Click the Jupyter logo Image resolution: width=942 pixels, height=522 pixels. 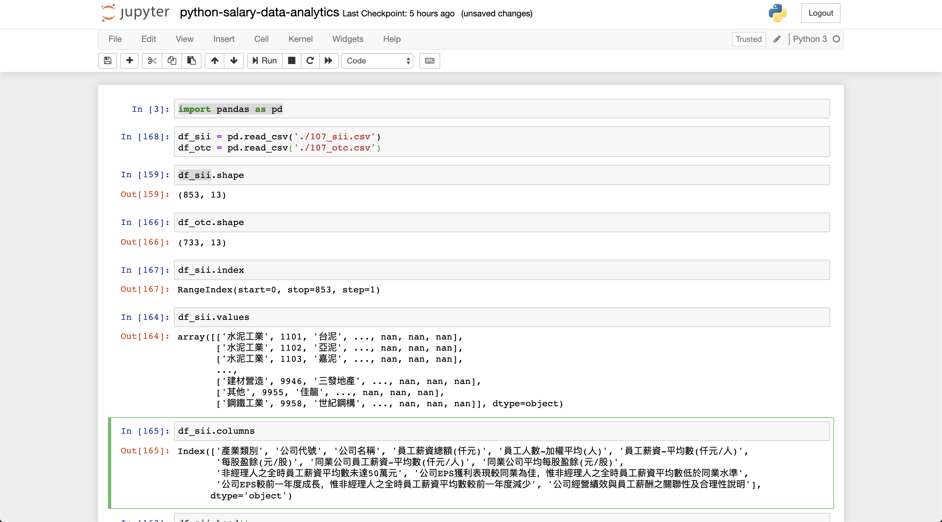click(135, 13)
